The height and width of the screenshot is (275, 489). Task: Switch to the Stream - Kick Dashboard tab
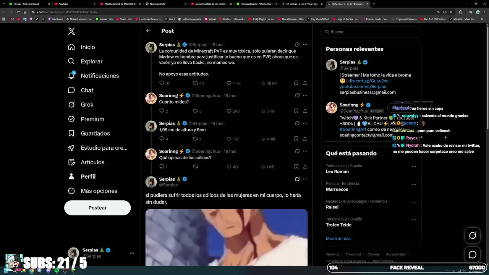click(x=29, y=4)
